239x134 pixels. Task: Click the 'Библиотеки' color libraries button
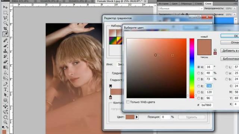230,59
